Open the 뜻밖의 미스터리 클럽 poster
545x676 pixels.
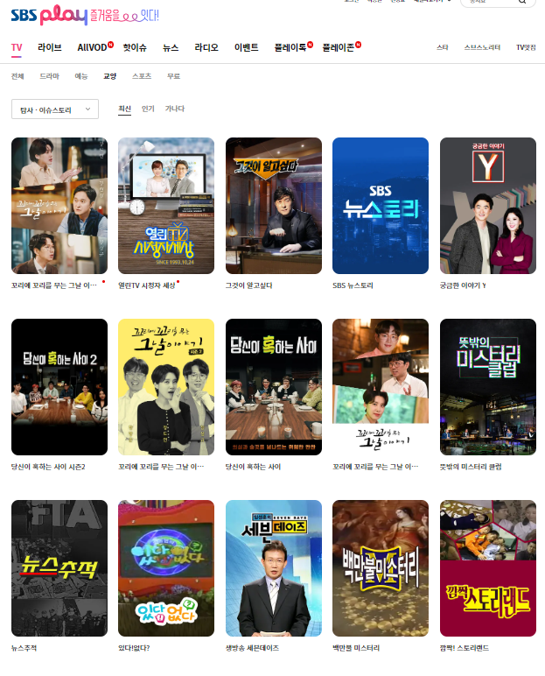point(487,387)
